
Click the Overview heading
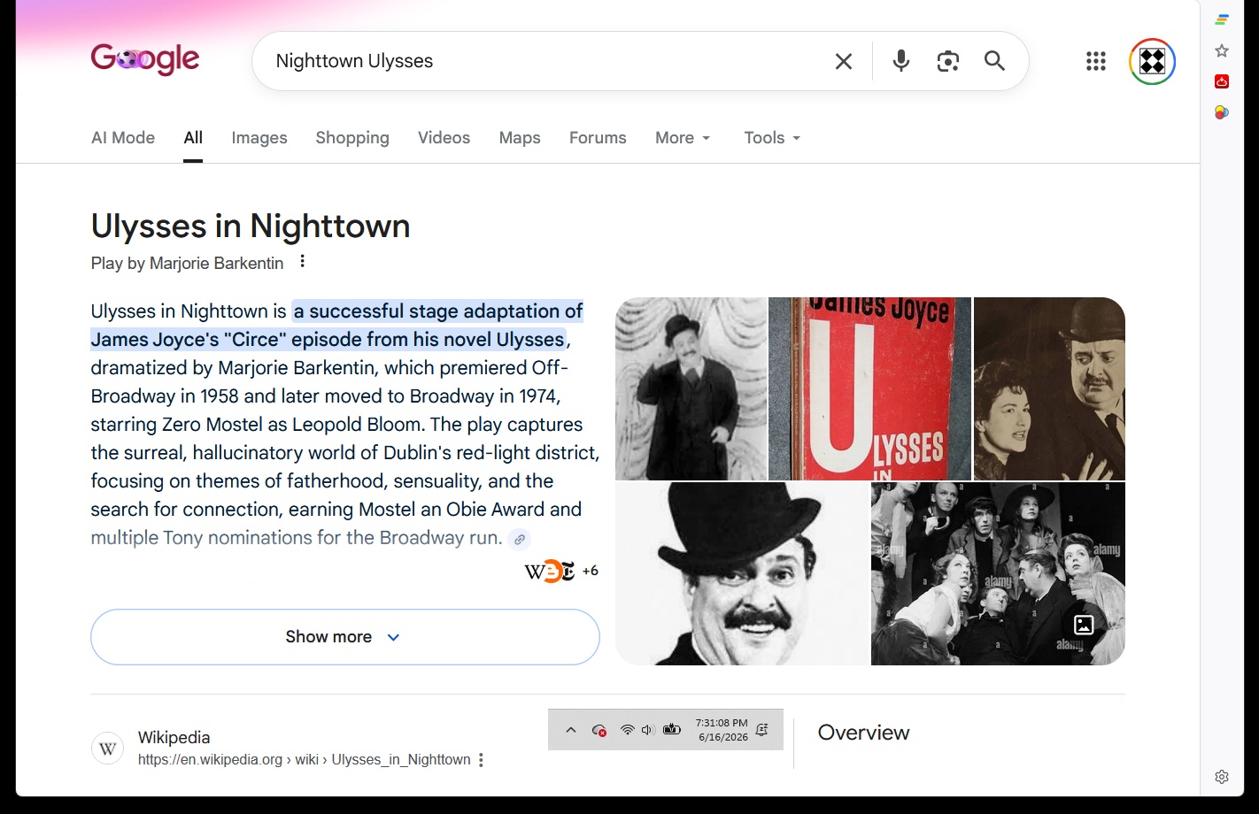click(x=863, y=733)
